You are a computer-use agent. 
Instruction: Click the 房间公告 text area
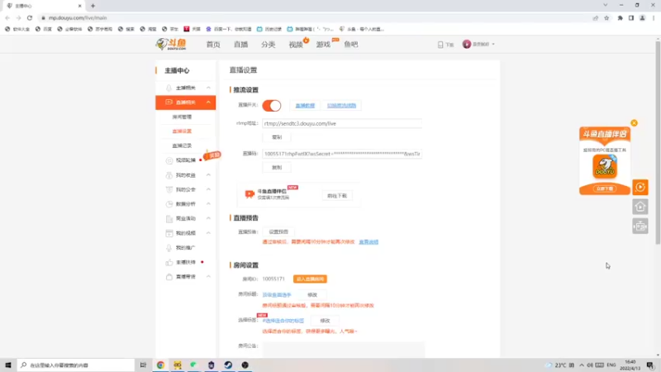click(344, 349)
